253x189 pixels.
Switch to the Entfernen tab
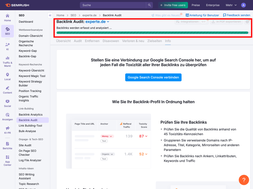point(92,41)
